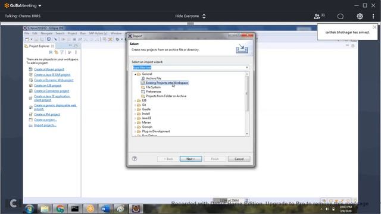This screenshot has width=381, height=214.
Task: Click the scroll-down arrow of the import tree
Action: pyautogui.click(x=247, y=134)
